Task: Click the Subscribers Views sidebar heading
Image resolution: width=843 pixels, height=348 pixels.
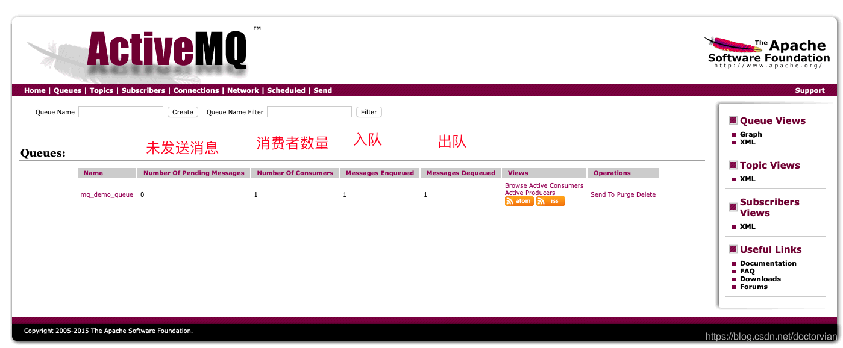Action: 769,207
